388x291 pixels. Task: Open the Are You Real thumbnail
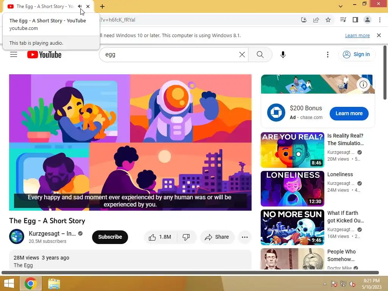click(x=292, y=150)
